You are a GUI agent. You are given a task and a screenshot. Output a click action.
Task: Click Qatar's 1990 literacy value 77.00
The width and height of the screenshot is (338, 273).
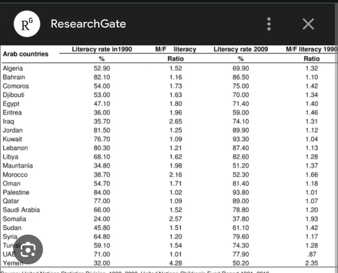[102, 201]
